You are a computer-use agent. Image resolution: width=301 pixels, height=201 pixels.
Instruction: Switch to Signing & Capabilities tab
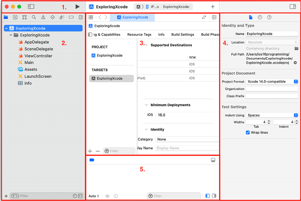pyautogui.click(x=107, y=35)
